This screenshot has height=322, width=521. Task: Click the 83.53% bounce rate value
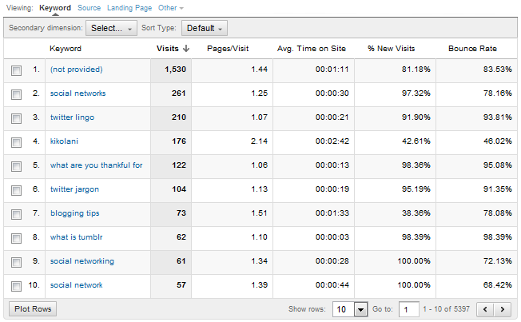tap(497, 70)
